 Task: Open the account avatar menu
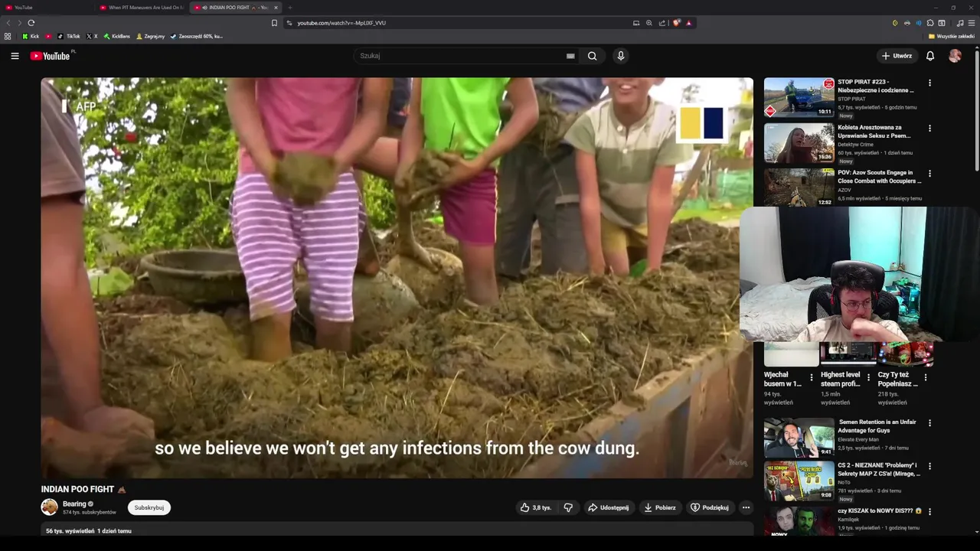pyautogui.click(x=955, y=56)
